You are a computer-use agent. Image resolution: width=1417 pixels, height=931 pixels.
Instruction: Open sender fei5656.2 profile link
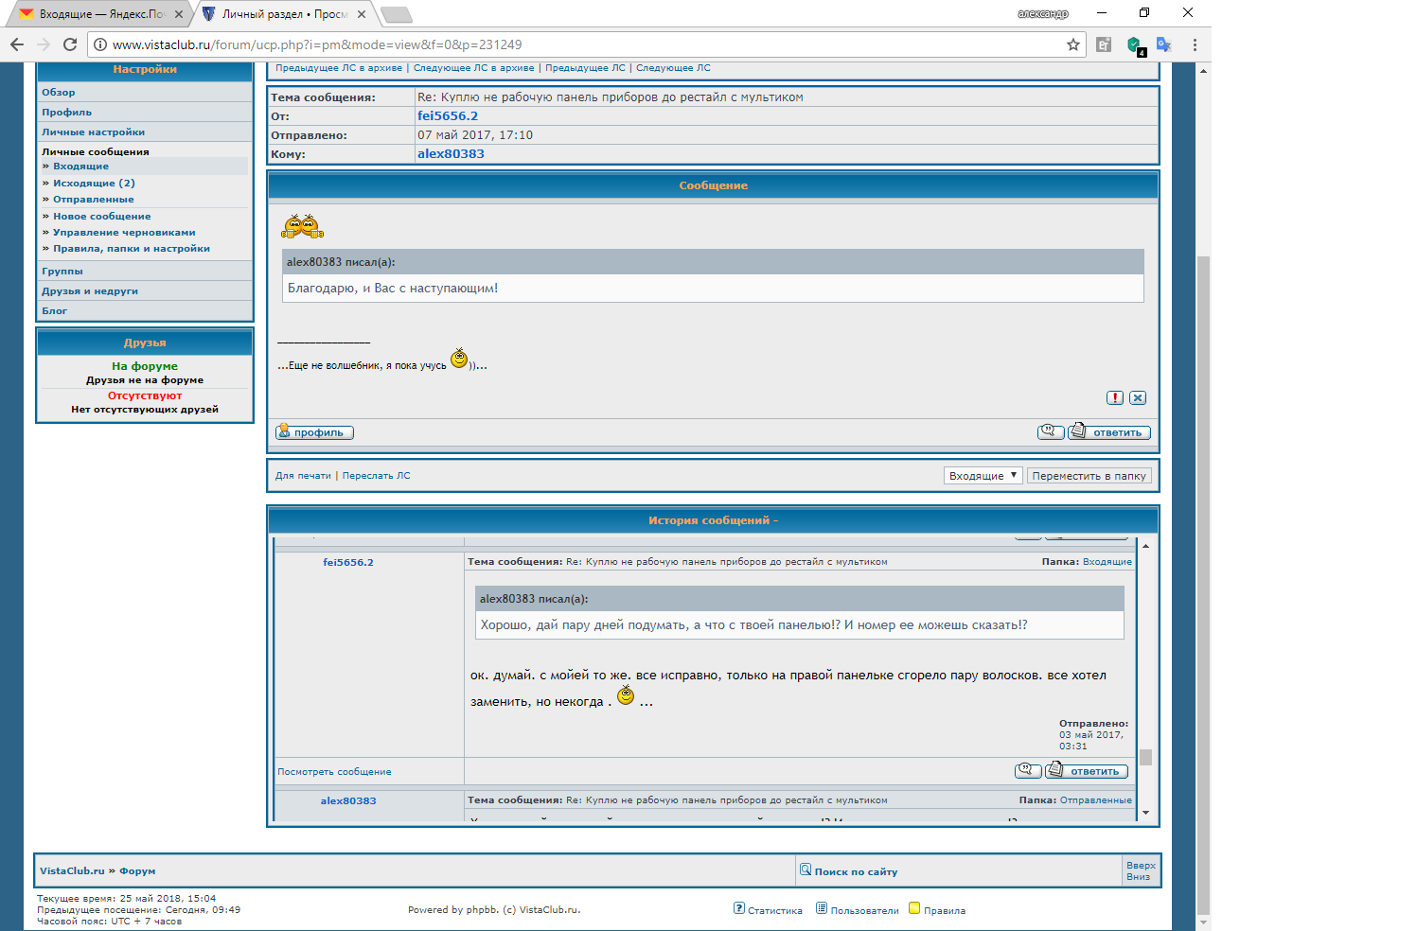(447, 116)
